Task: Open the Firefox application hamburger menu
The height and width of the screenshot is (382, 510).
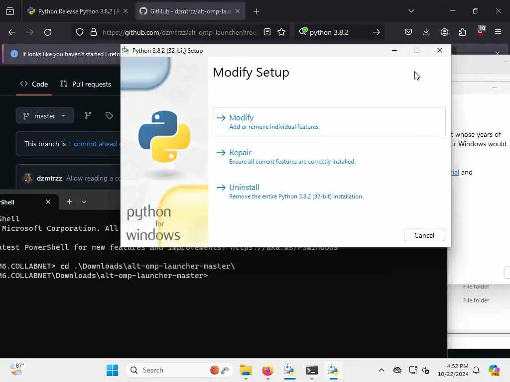Action: pos(498,32)
